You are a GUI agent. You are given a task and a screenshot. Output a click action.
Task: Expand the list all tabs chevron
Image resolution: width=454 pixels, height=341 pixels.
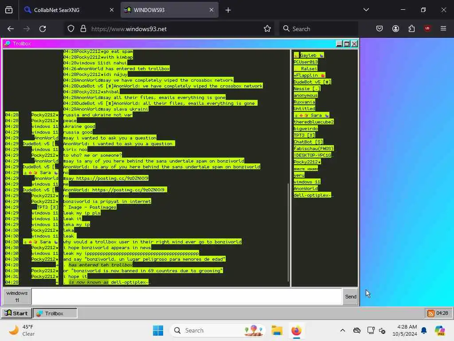[366, 10]
